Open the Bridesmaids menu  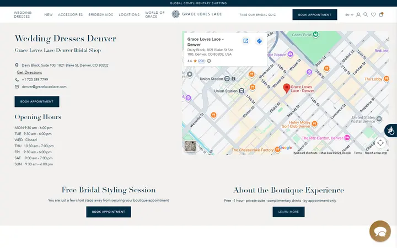(101, 15)
